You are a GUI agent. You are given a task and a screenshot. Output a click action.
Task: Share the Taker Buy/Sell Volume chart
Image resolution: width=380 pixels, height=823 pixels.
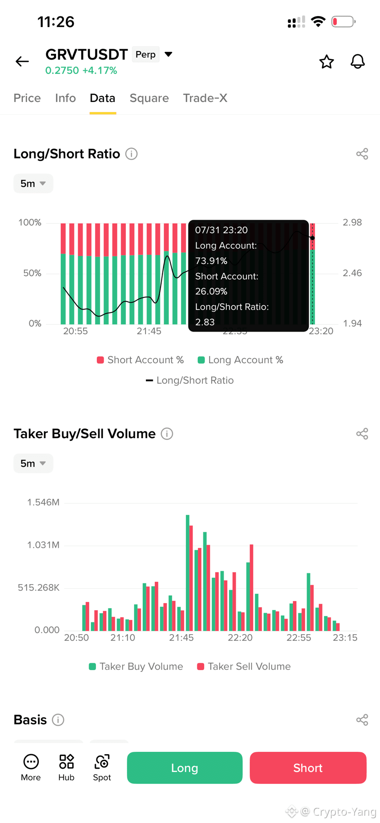tap(362, 434)
